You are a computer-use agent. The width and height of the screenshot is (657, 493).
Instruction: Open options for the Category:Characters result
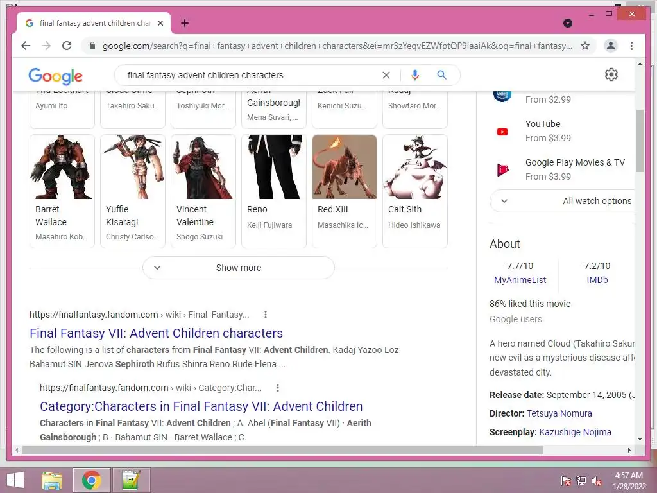point(277,388)
